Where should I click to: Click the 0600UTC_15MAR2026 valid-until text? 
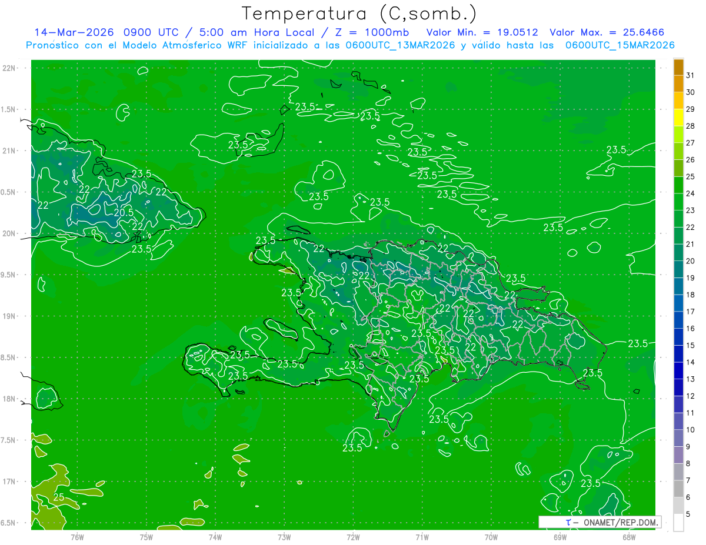point(620,45)
